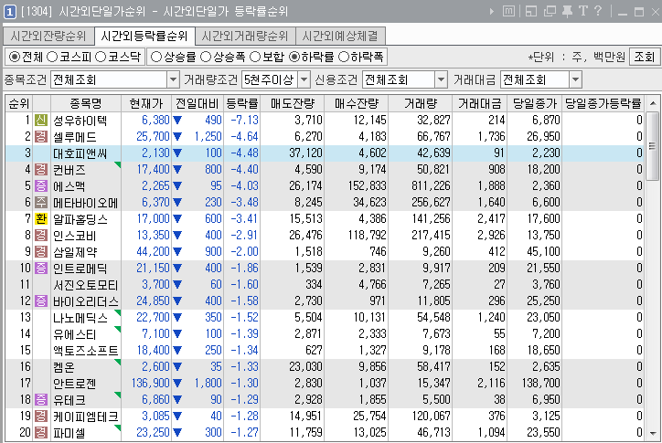Click the boxed M icon in title bar
662x443 pixels.
point(508,11)
